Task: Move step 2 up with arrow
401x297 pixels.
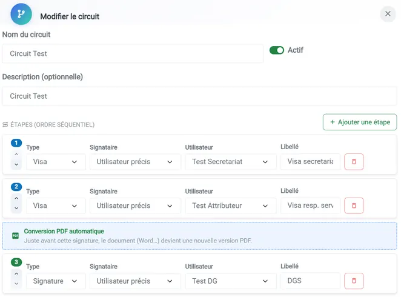Action: click(16, 198)
